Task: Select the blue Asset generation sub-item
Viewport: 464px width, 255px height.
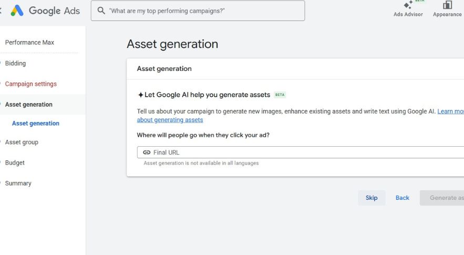Action: click(x=36, y=123)
